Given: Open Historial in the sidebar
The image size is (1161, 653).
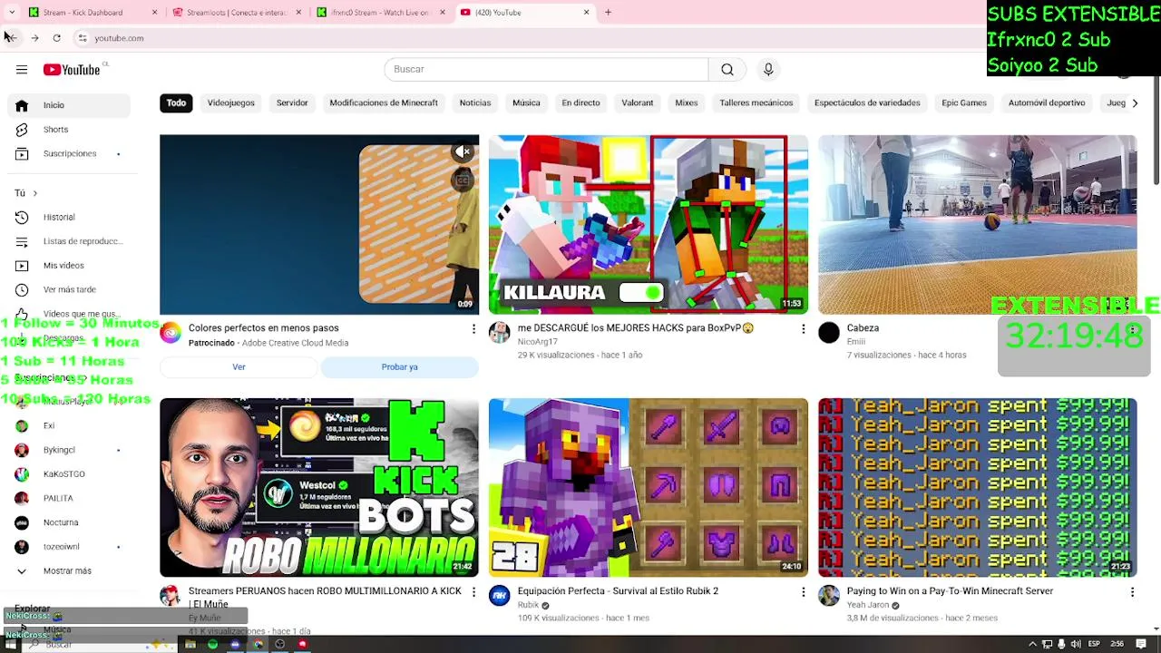Looking at the screenshot, I should pos(69,218).
